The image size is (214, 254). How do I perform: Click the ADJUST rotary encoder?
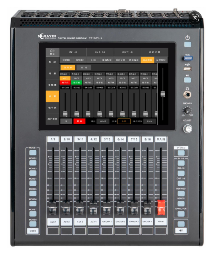[x=188, y=129]
